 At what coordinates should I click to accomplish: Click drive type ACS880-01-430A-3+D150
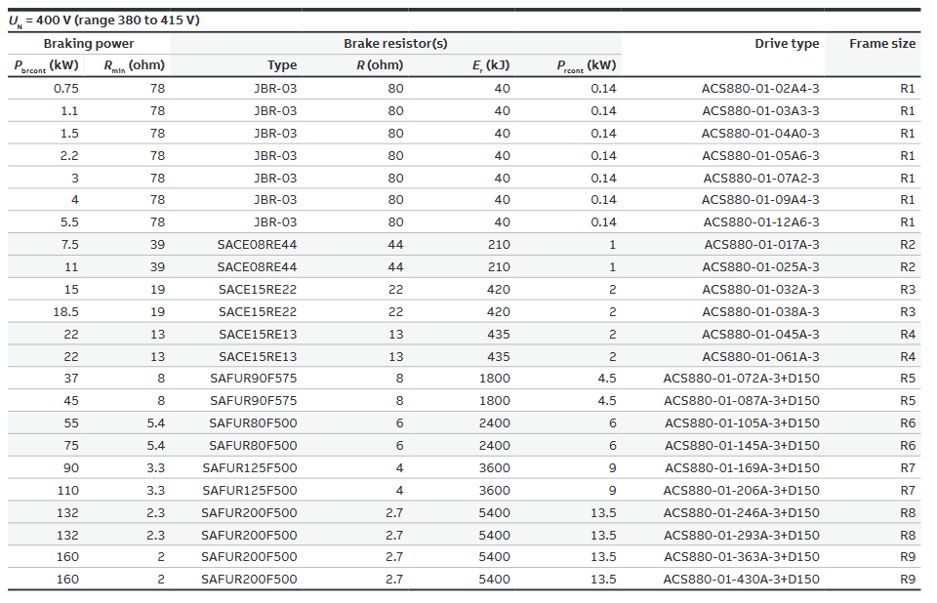pyautogui.click(x=742, y=580)
